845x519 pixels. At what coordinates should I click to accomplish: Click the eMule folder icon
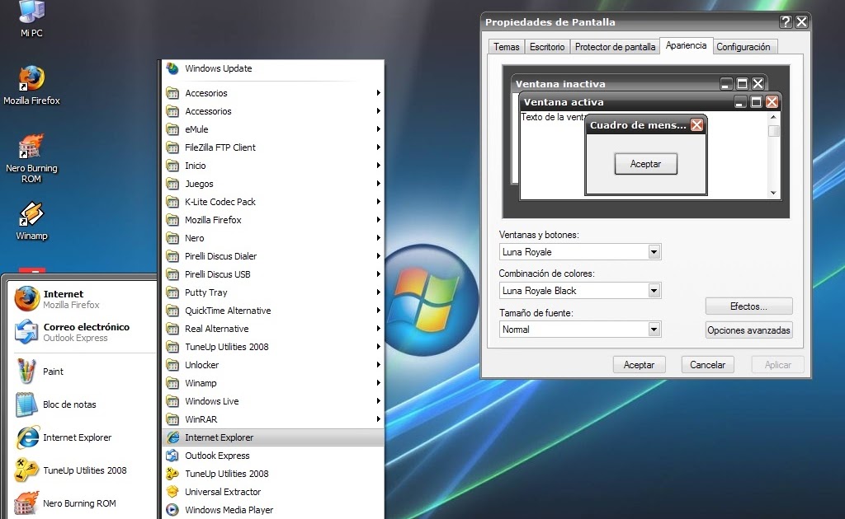point(172,129)
